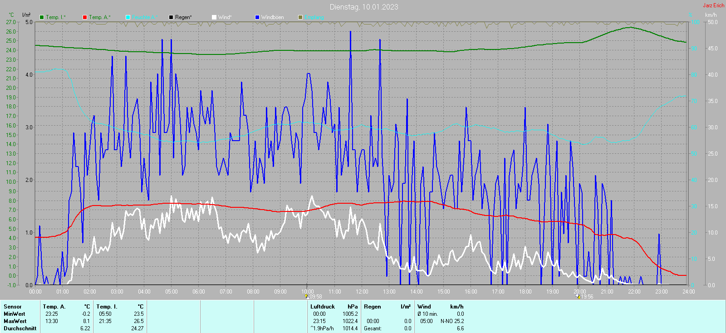The height and width of the screenshot is (333, 726).
Task: Click the sunset marker at 19:56
Action: pos(578,296)
